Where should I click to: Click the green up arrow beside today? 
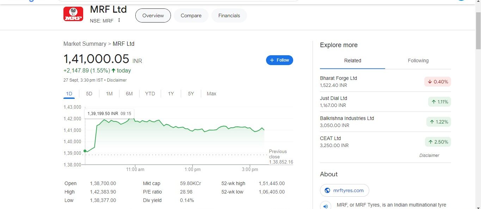[113, 70]
